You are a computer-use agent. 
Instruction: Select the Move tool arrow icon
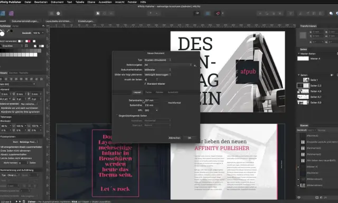coord(98,13)
